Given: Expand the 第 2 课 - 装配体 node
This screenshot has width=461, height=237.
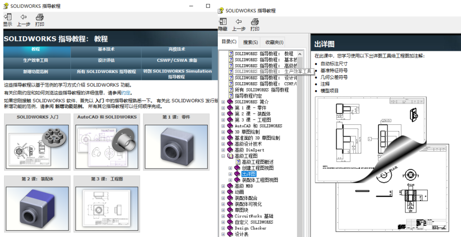Looking at the screenshot, I should (223, 114).
